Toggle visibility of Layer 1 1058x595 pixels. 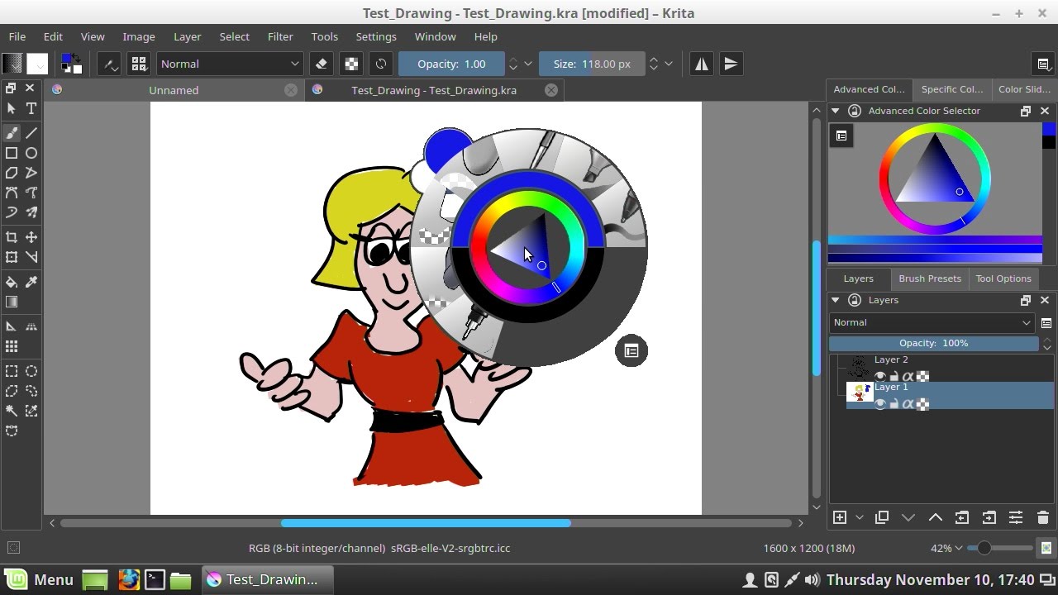(880, 404)
